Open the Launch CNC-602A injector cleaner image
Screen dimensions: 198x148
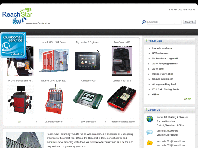[54, 99]
